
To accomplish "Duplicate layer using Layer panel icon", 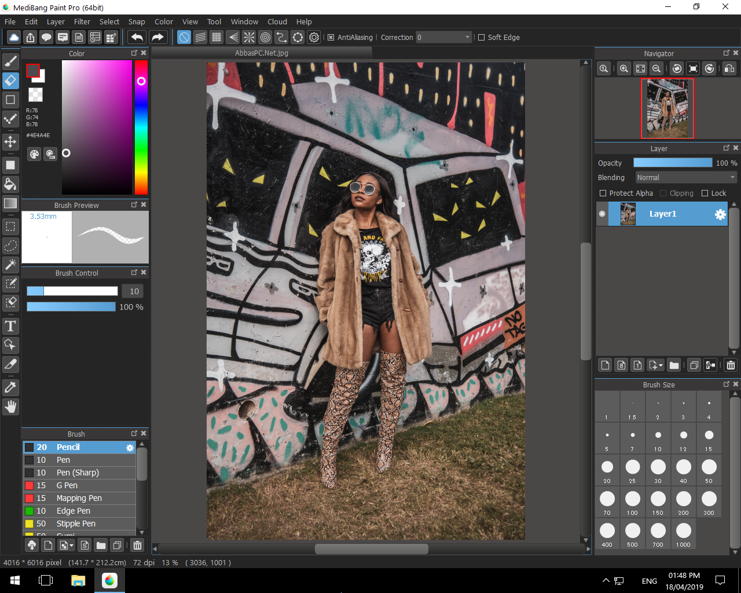I will [x=694, y=365].
